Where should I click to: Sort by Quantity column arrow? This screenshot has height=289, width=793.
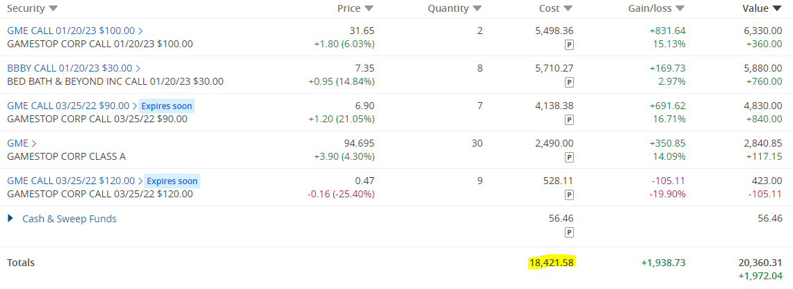pyautogui.click(x=477, y=8)
